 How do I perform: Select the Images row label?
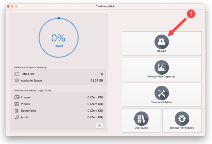click(x=26, y=97)
